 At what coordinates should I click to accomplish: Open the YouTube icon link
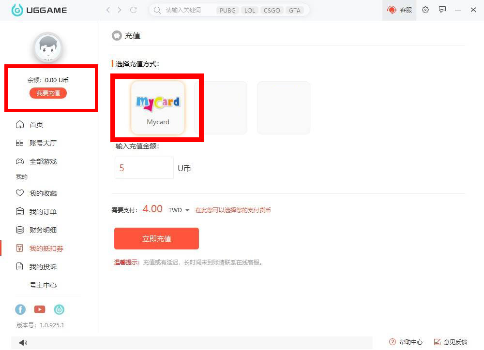tap(40, 309)
